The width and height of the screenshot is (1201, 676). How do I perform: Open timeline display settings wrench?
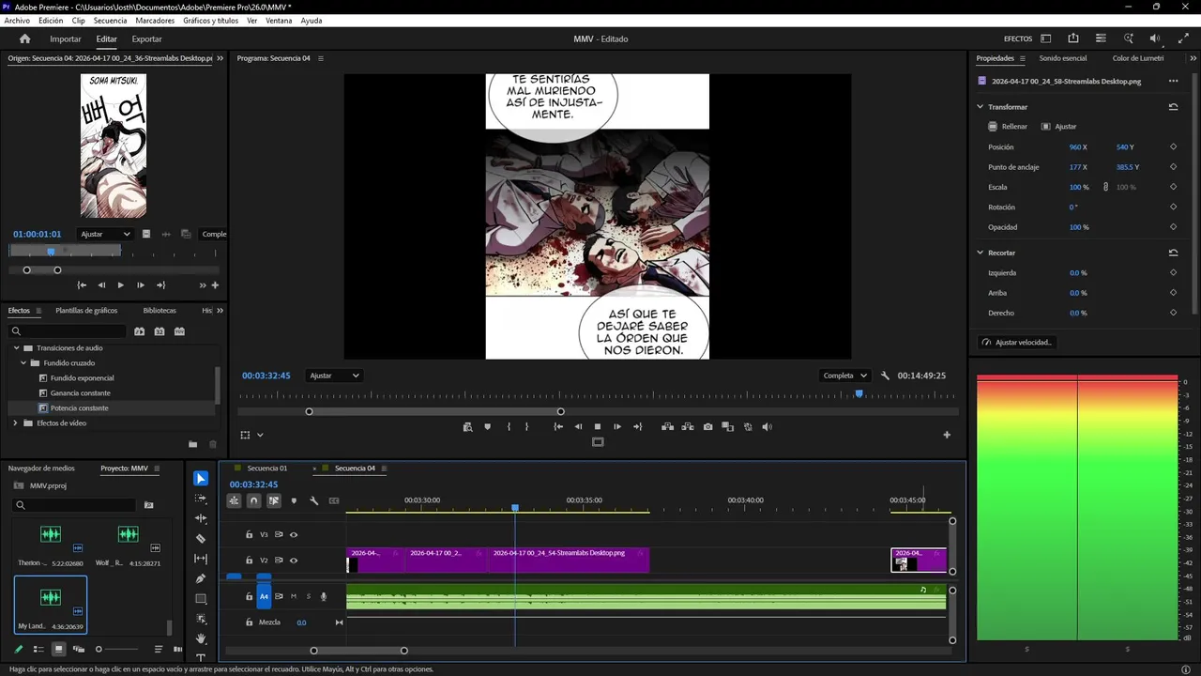click(314, 500)
